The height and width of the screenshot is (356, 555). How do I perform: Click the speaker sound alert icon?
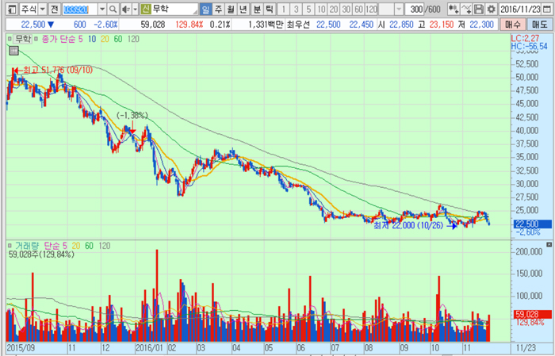coord(125,10)
